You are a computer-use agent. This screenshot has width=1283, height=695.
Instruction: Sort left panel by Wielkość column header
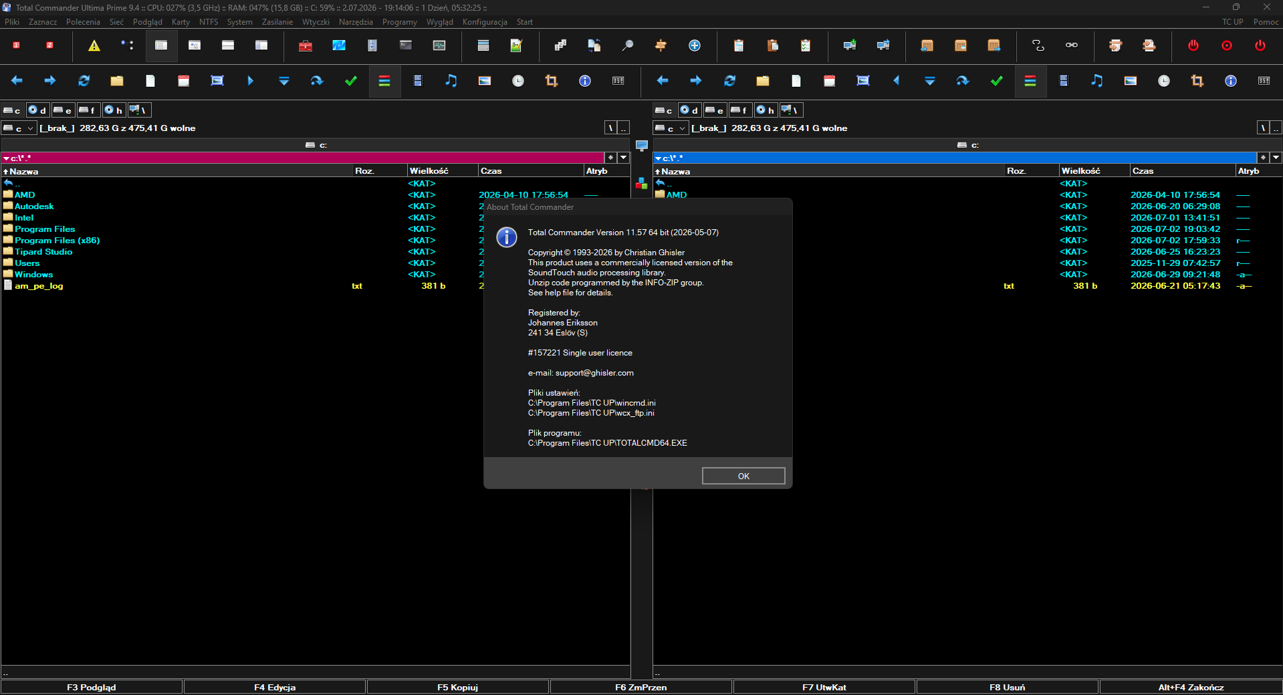click(442, 171)
